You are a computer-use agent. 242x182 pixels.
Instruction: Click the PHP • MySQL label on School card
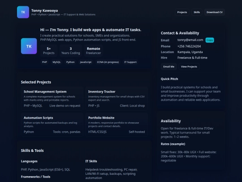click(x=33, y=106)
